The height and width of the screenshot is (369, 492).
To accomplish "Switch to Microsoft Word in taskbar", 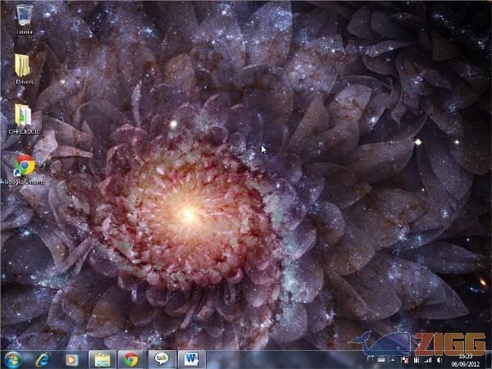I will point(191,359).
